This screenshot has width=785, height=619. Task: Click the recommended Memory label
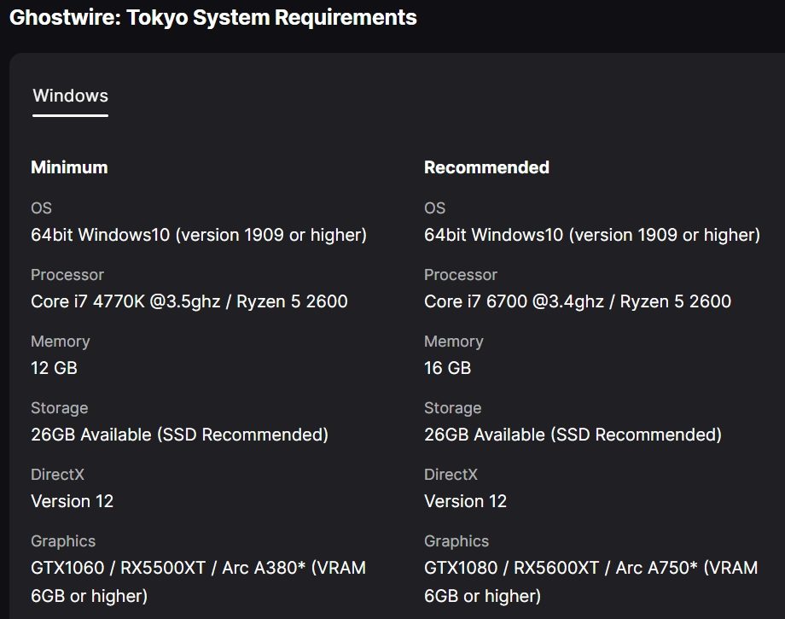pos(454,342)
